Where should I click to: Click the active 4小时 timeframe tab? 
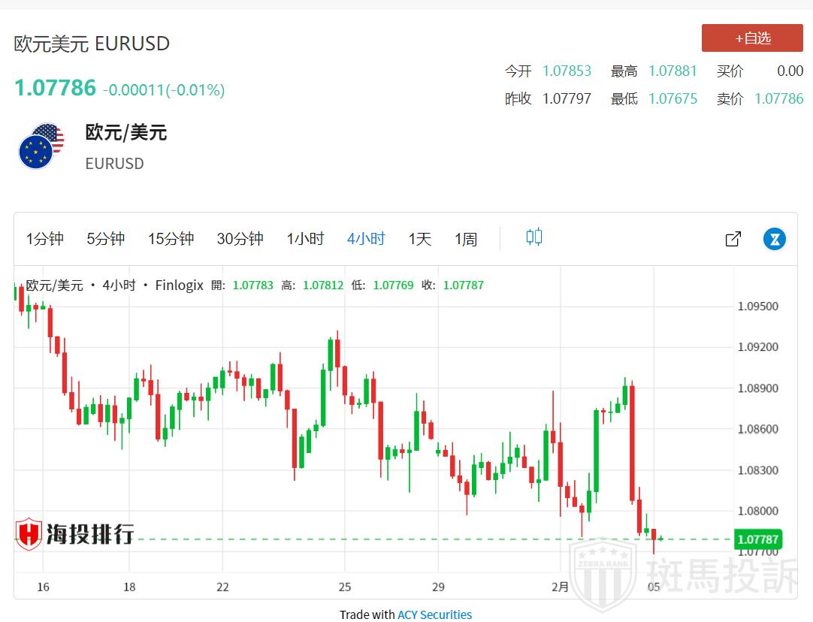tap(366, 239)
